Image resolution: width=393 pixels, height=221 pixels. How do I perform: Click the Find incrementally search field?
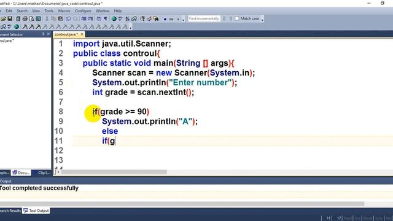pos(204,18)
